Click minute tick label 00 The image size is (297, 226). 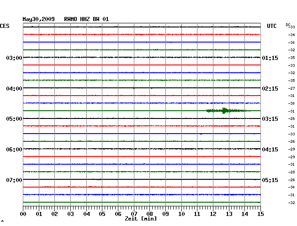tap(23, 214)
